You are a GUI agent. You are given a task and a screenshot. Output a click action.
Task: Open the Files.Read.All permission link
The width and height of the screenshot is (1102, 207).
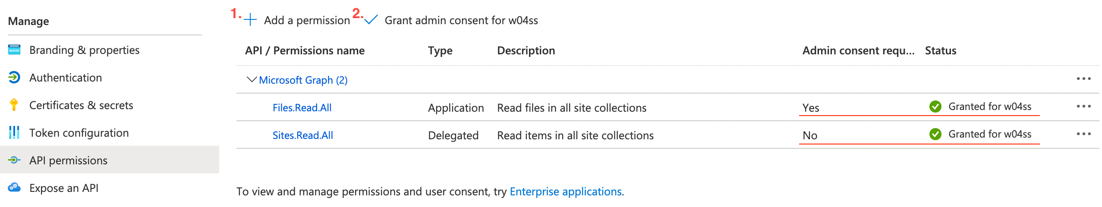302,108
